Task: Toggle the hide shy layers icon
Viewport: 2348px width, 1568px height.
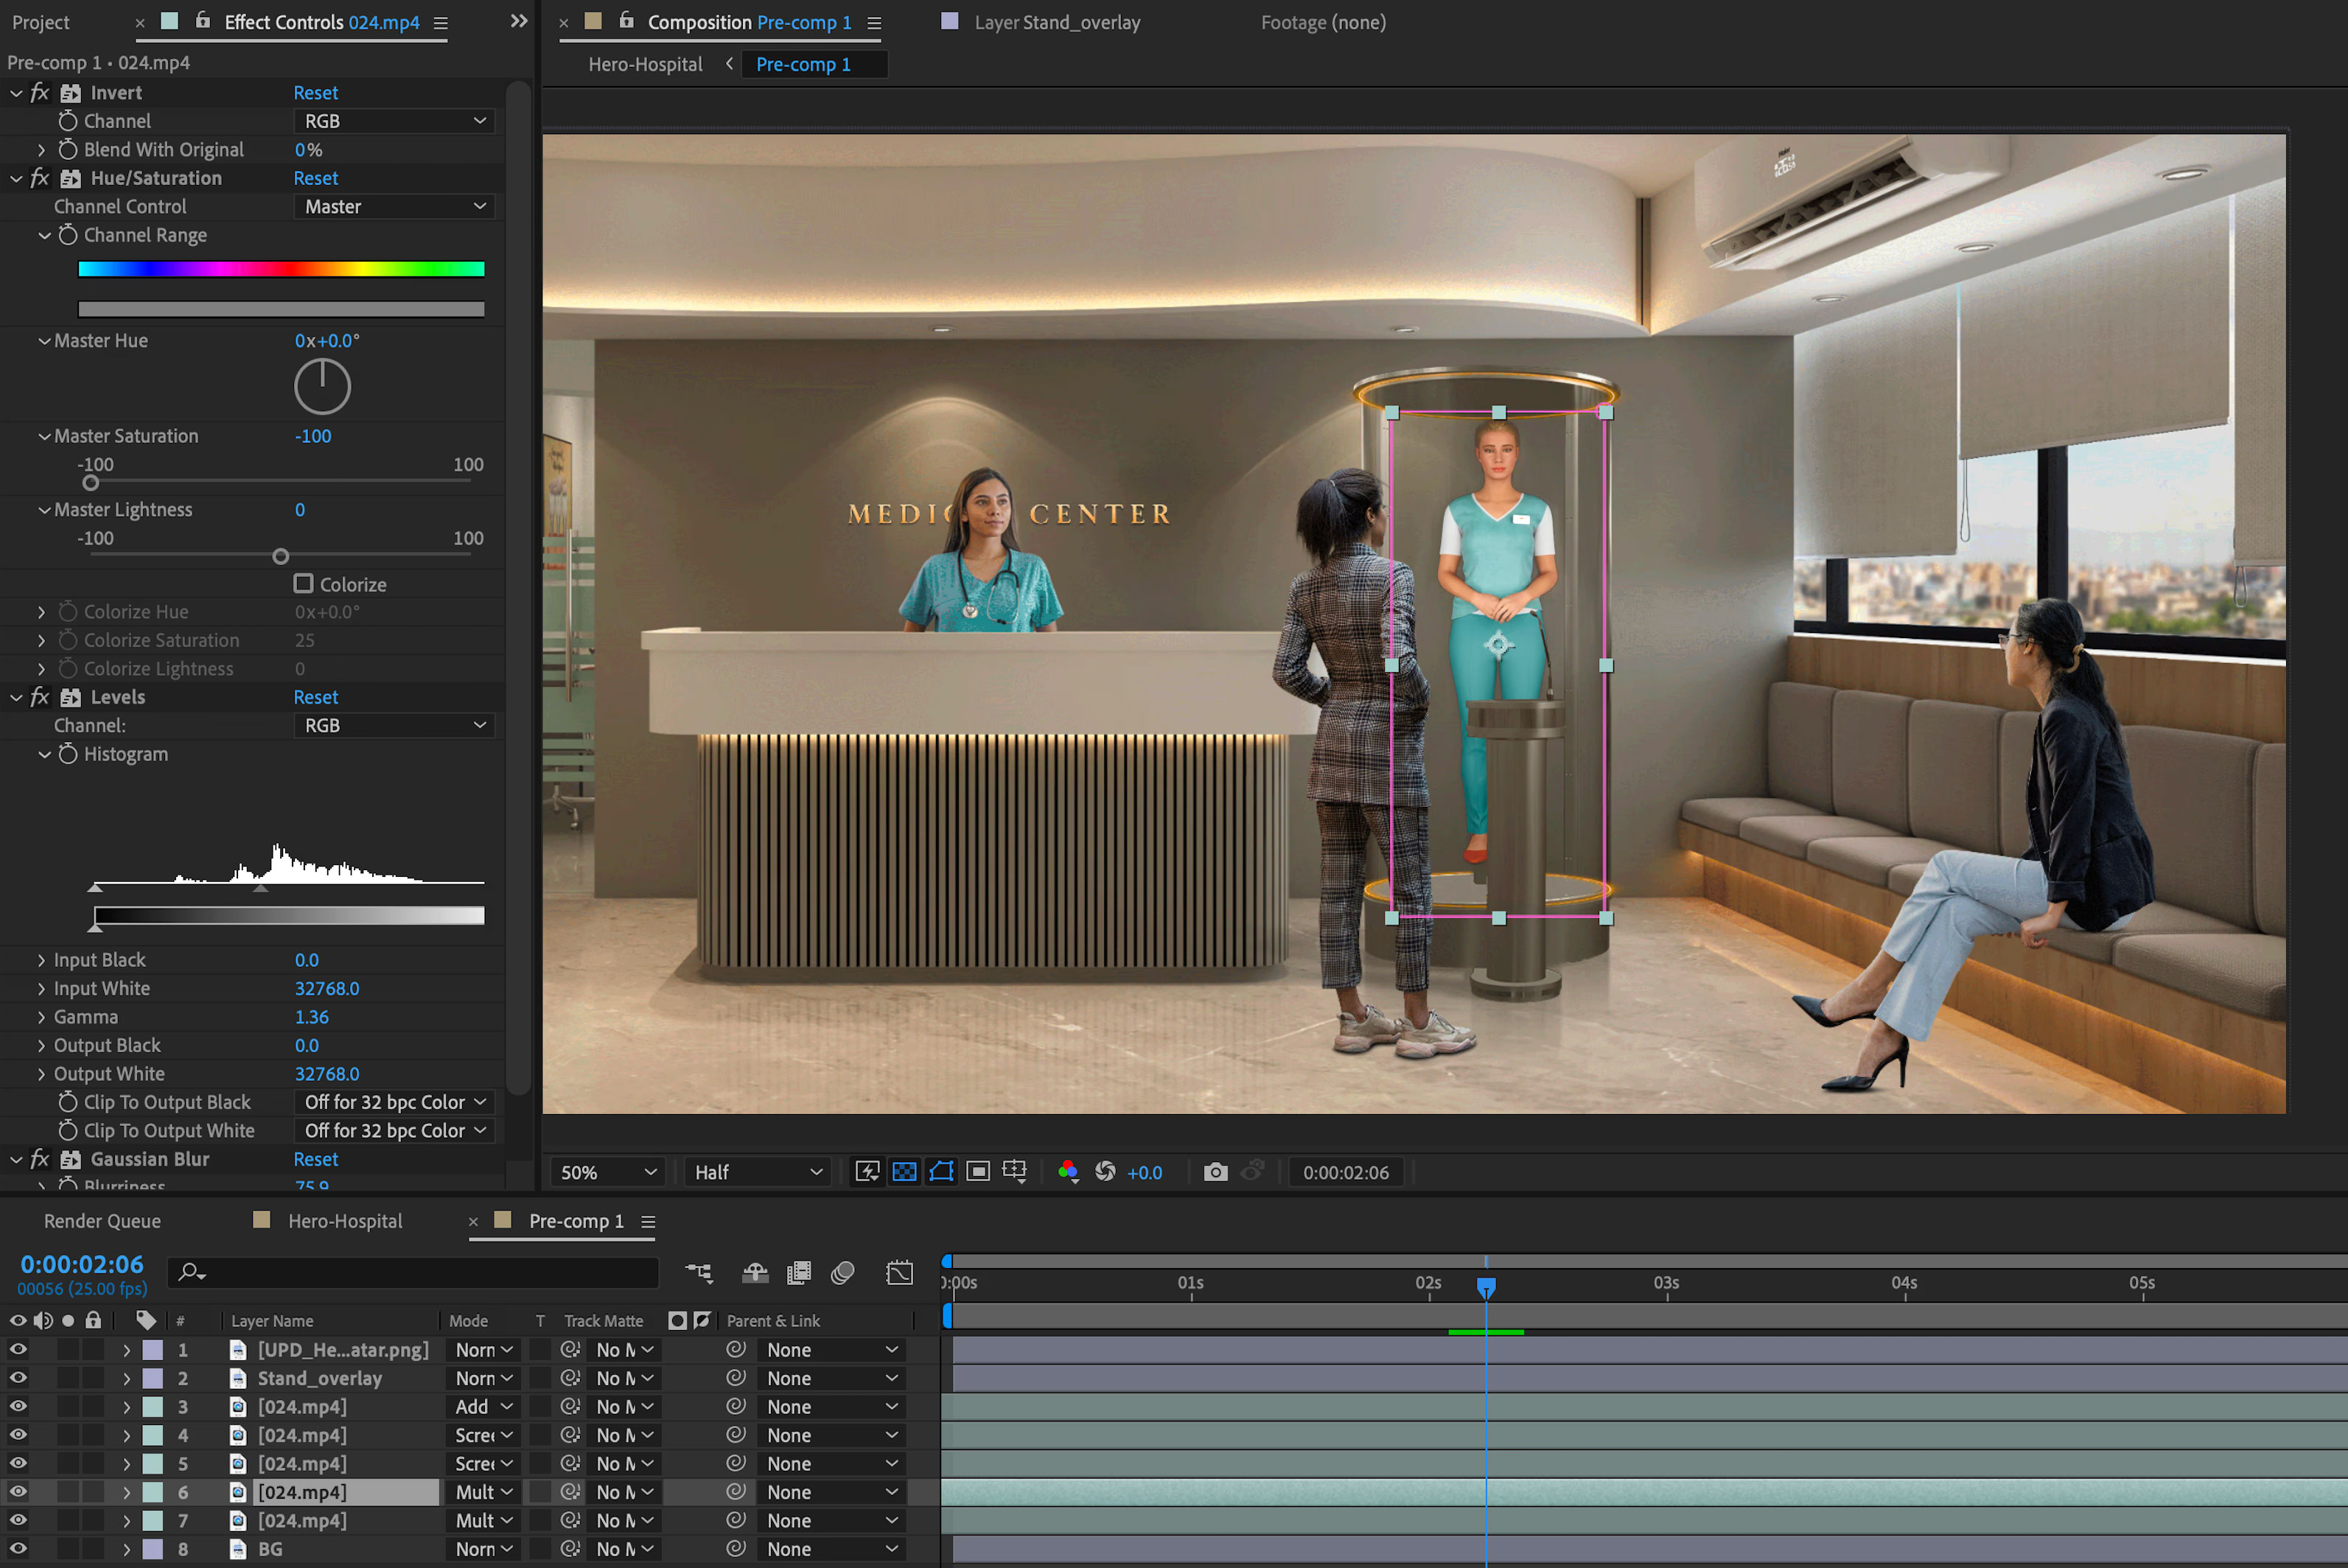Action: pyautogui.click(x=755, y=1273)
